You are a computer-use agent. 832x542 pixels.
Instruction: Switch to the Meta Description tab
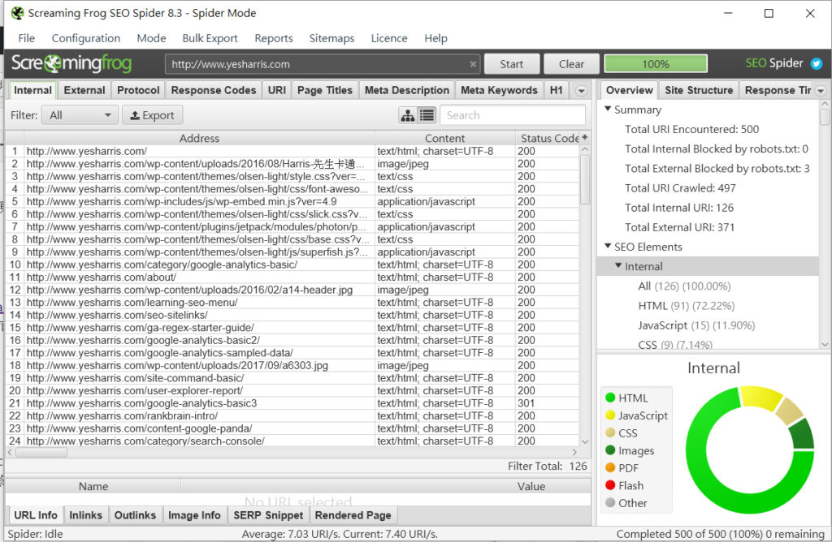click(406, 90)
